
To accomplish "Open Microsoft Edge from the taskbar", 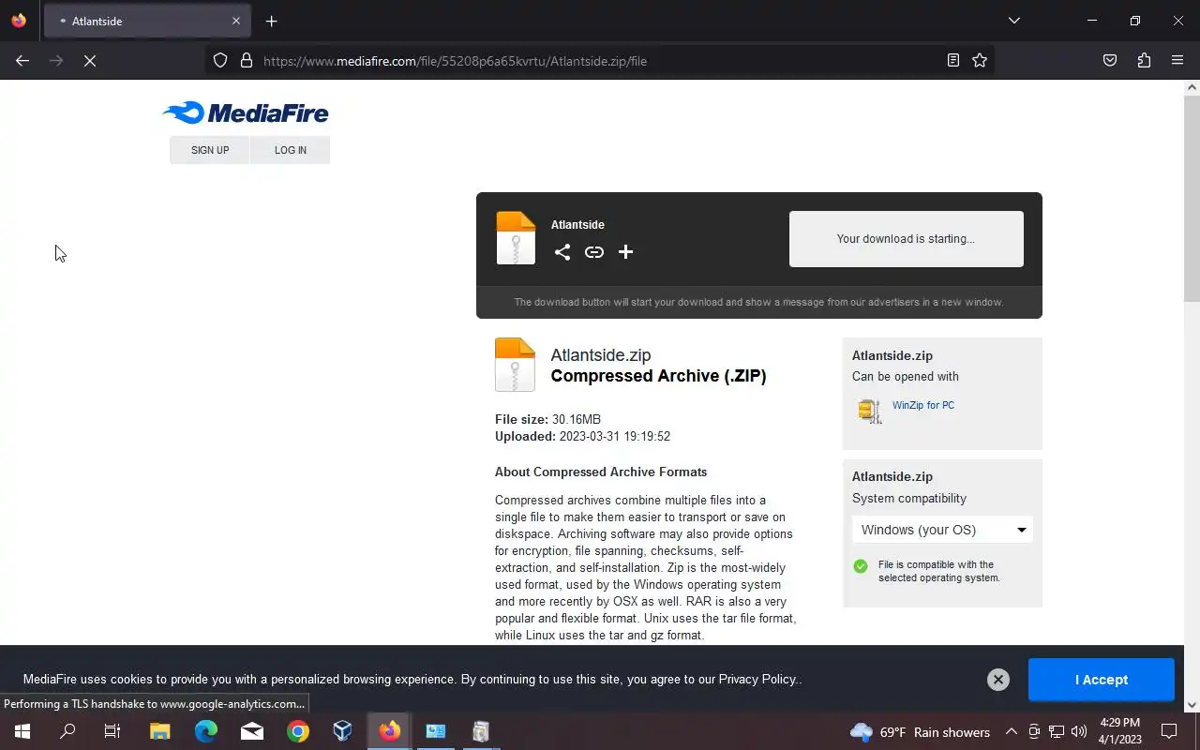I will coord(205,731).
